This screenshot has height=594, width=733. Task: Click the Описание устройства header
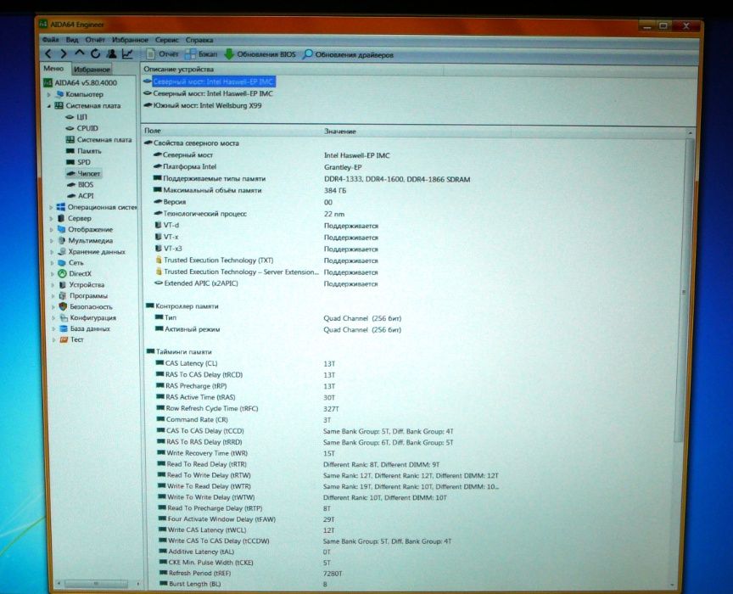tap(292, 70)
